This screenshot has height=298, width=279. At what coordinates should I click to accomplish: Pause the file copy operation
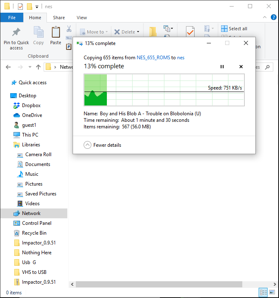(222, 67)
